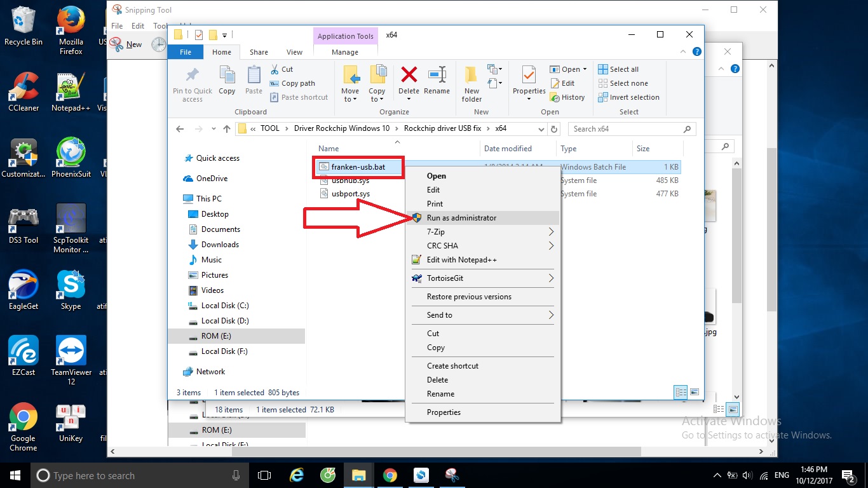Expand the TortoiseGit submenu
868x488 pixels.
483,278
